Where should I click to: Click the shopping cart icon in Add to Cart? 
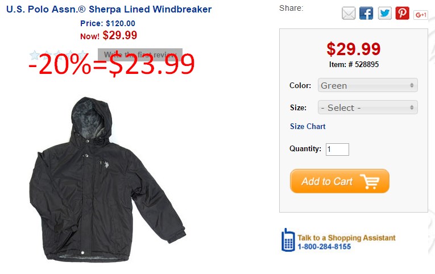pos(369,182)
